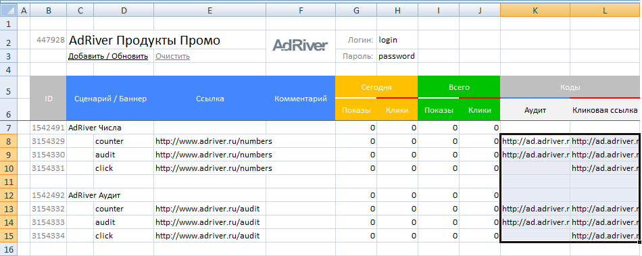Click 'Клики' under Сегодня
The height and width of the screenshot is (256, 642).
[397, 110]
